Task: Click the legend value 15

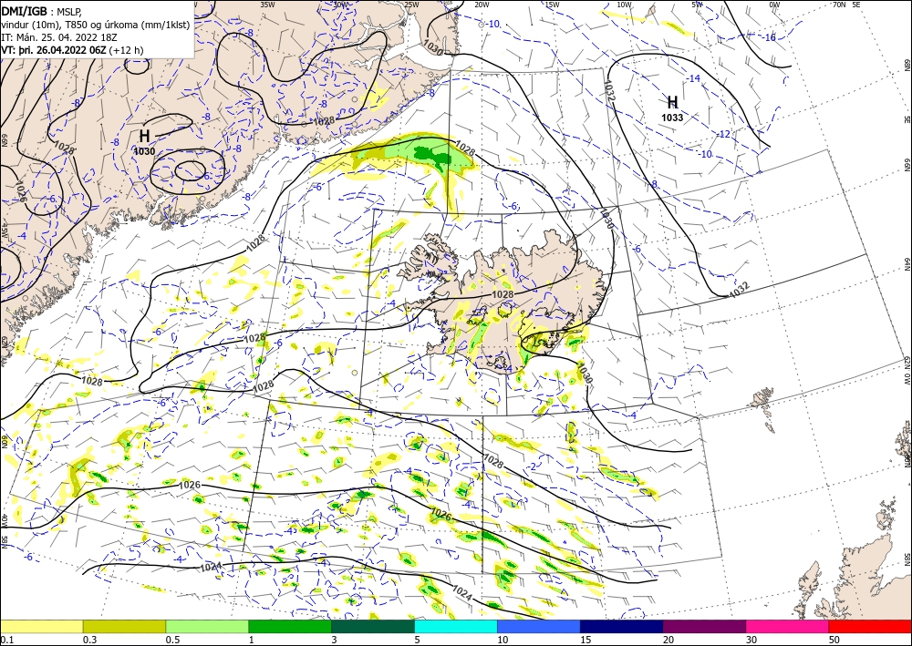Action: [586, 640]
